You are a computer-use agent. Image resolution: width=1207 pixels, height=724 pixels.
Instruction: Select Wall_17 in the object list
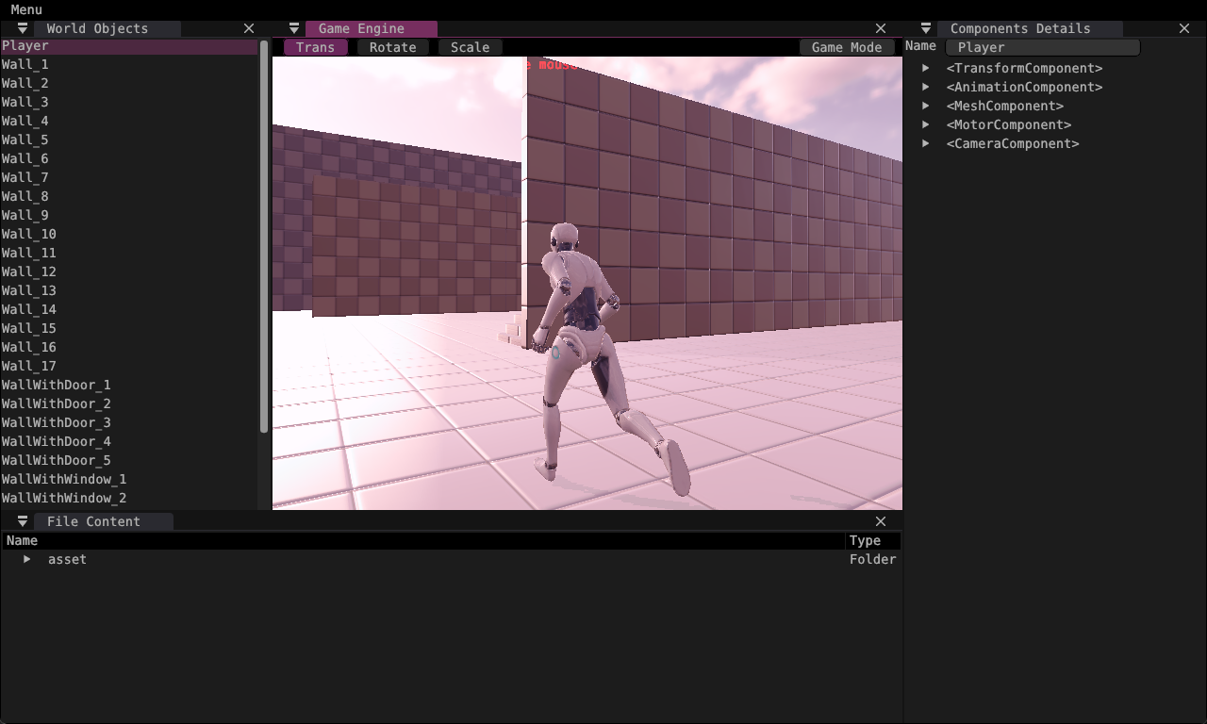[x=129, y=366]
